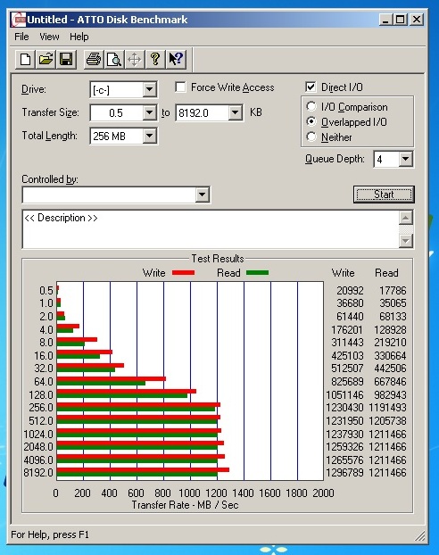Image resolution: width=439 pixels, height=555 pixels.
Task: Open the View menu
Action: click(49, 37)
